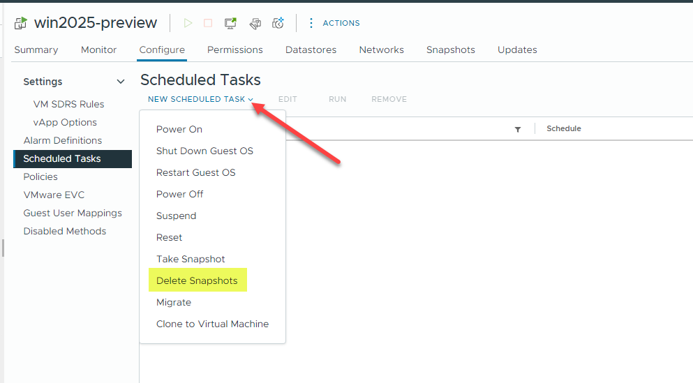Select Clone to Virtual Machine option
Screen dimensions: 693x383
point(212,324)
